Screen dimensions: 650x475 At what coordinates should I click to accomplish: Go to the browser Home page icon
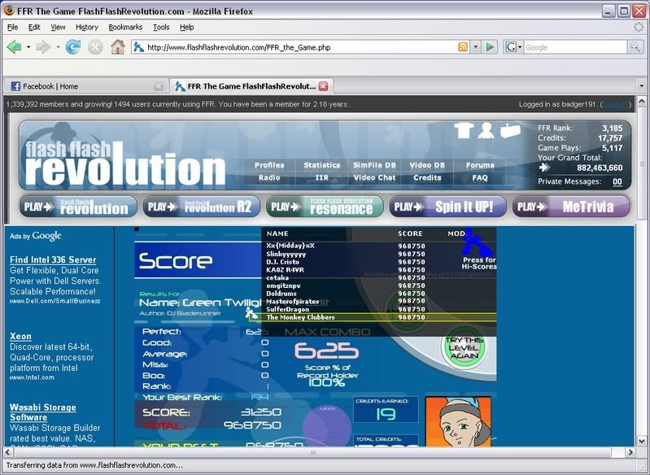(118, 47)
